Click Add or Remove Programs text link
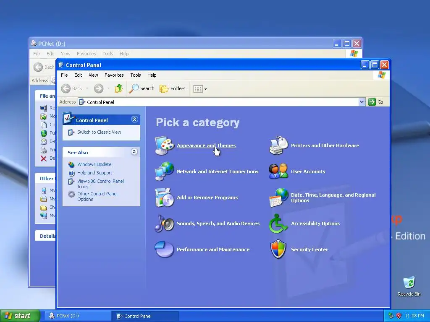 tap(207, 197)
